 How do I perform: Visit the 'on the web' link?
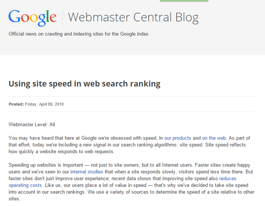click(214, 138)
